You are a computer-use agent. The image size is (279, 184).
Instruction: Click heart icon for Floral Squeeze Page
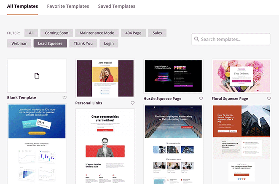[269, 99]
